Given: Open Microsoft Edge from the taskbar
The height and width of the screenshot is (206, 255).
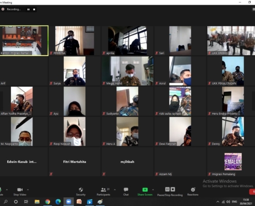Looking at the screenshot, I should 58,202.
